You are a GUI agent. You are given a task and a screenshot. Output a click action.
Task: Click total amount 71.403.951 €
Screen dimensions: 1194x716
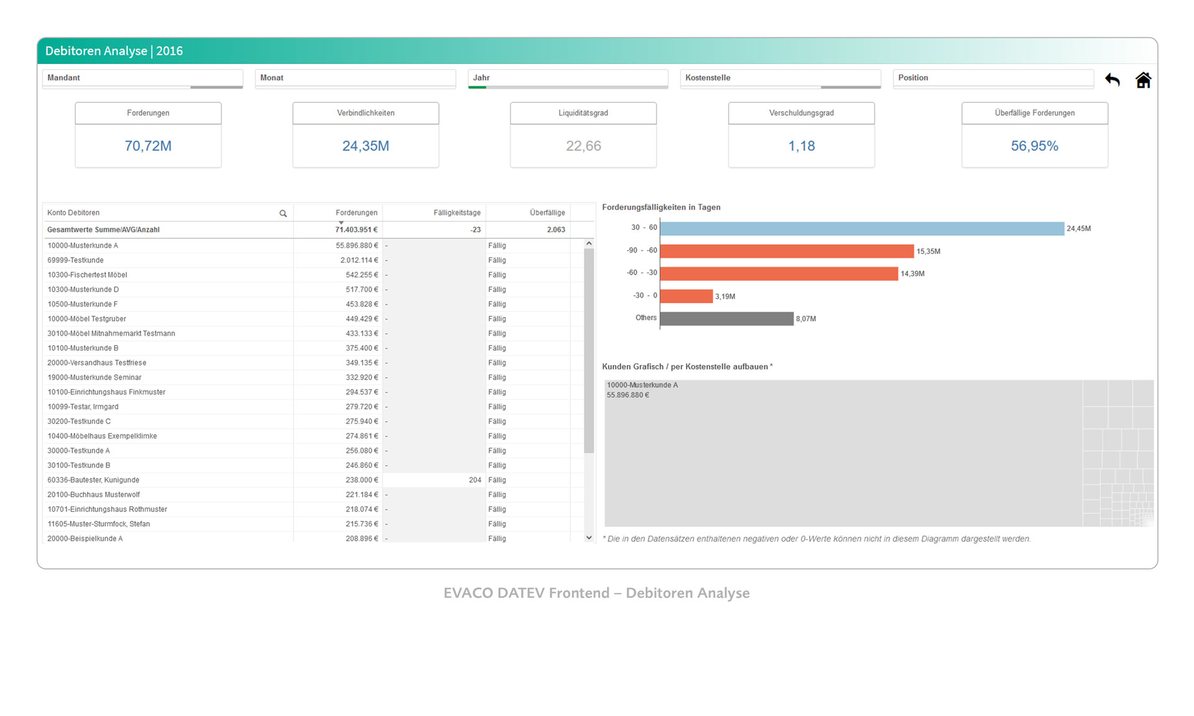(x=356, y=230)
